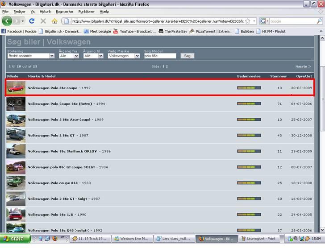Click the red Polo 86c coupe thumbnail
The image size is (325, 248).
[16, 88]
